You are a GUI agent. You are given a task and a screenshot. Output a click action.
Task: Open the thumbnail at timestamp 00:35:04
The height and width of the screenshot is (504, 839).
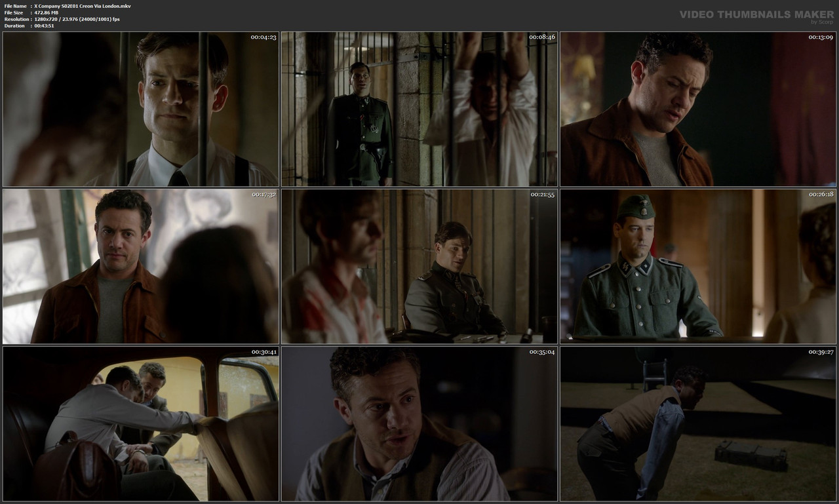419,423
